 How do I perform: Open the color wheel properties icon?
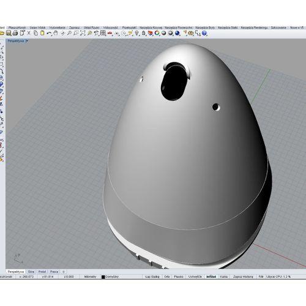(157, 33)
